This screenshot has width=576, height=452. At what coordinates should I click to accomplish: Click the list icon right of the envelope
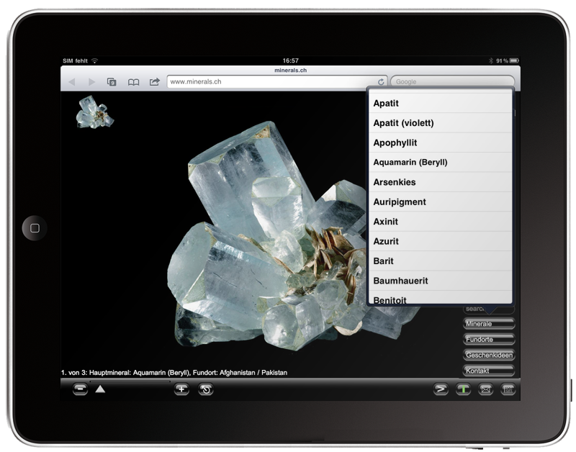pos(508,389)
